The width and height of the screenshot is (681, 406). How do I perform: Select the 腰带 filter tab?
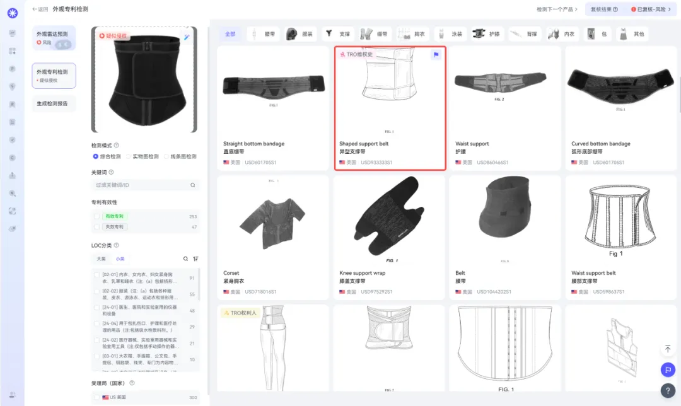click(x=264, y=34)
